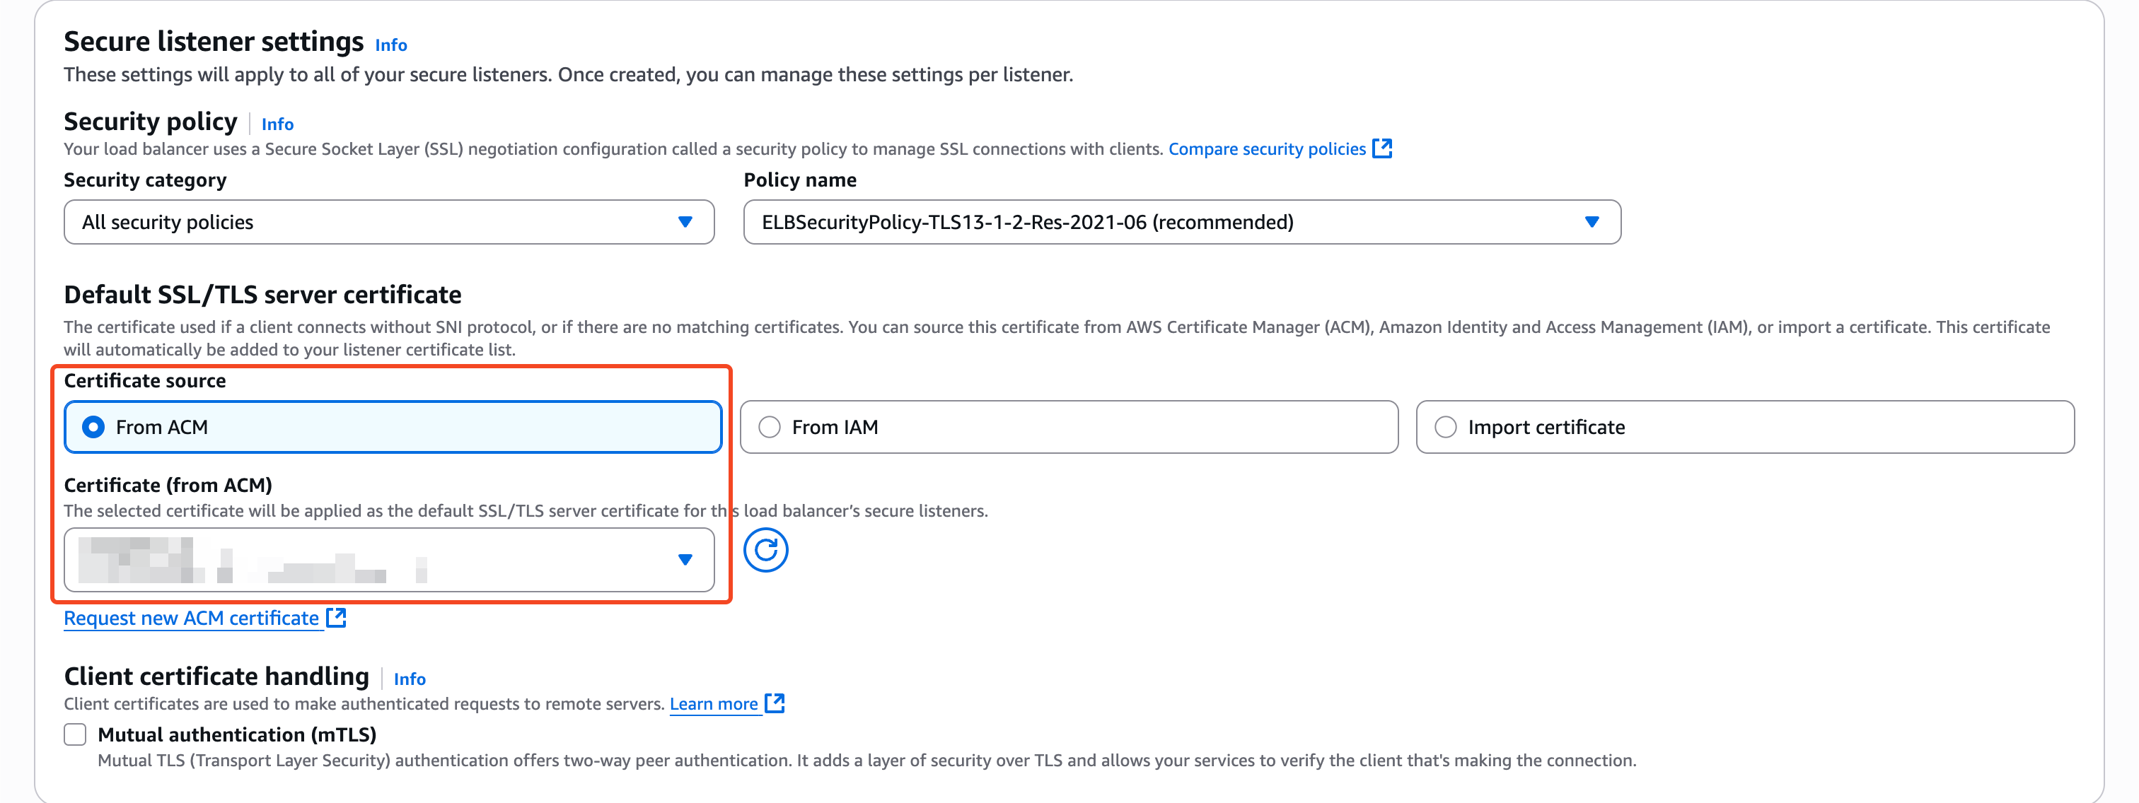Click external link icon beside Compare security policies

(1381, 148)
